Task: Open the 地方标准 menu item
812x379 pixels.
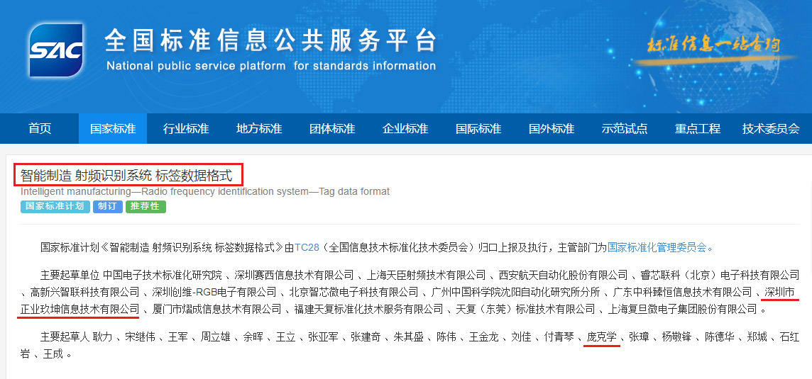Action: click(x=259, y=129)
